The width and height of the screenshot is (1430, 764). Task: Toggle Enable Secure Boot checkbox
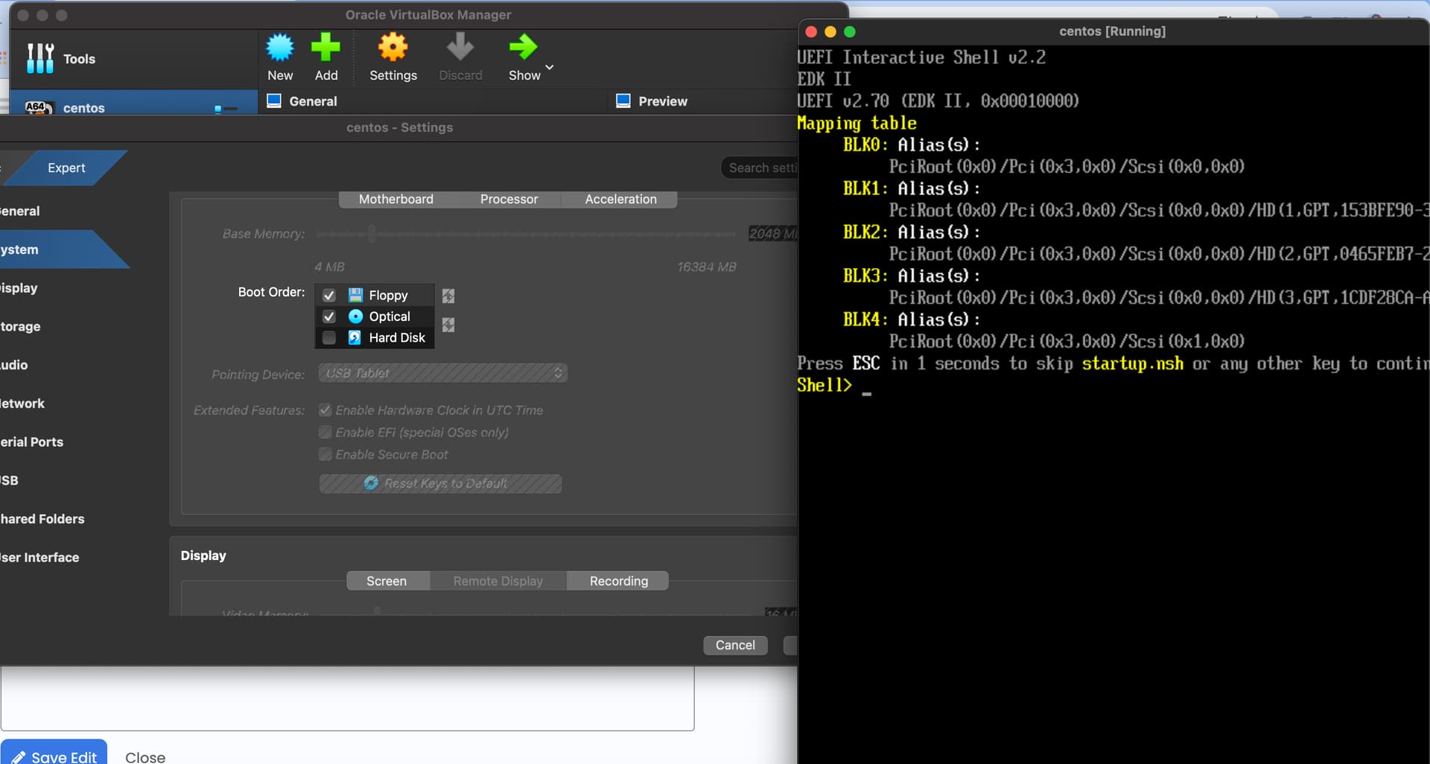tap(325, 454)
